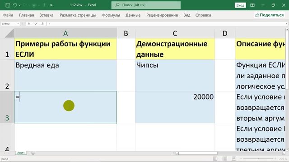Switch to the Вставка ribbon tab
Screen dimensions: 289x162
pyautogui.click(x=46, y=15)
